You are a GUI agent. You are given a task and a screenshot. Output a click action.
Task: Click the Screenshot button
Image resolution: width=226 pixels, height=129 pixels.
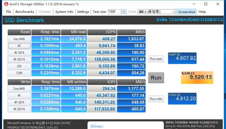(x=187, y=12)
